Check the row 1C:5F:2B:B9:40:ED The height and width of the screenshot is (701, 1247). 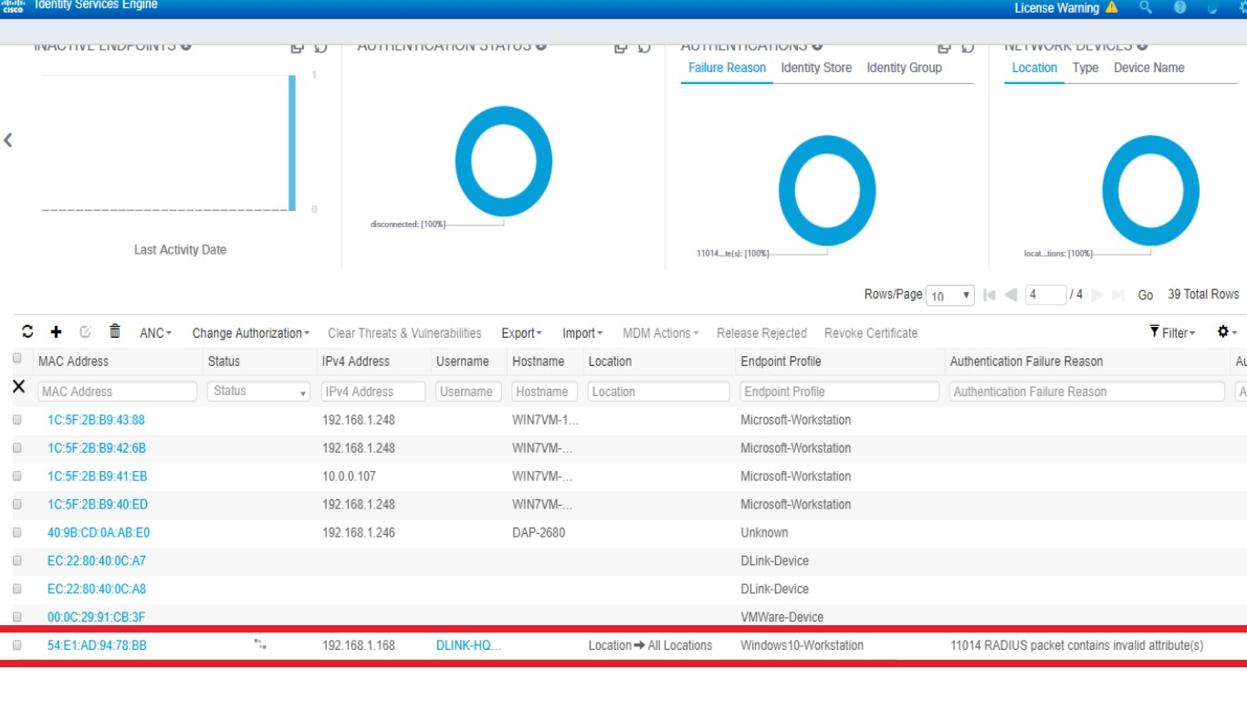[x=16, y=505]
